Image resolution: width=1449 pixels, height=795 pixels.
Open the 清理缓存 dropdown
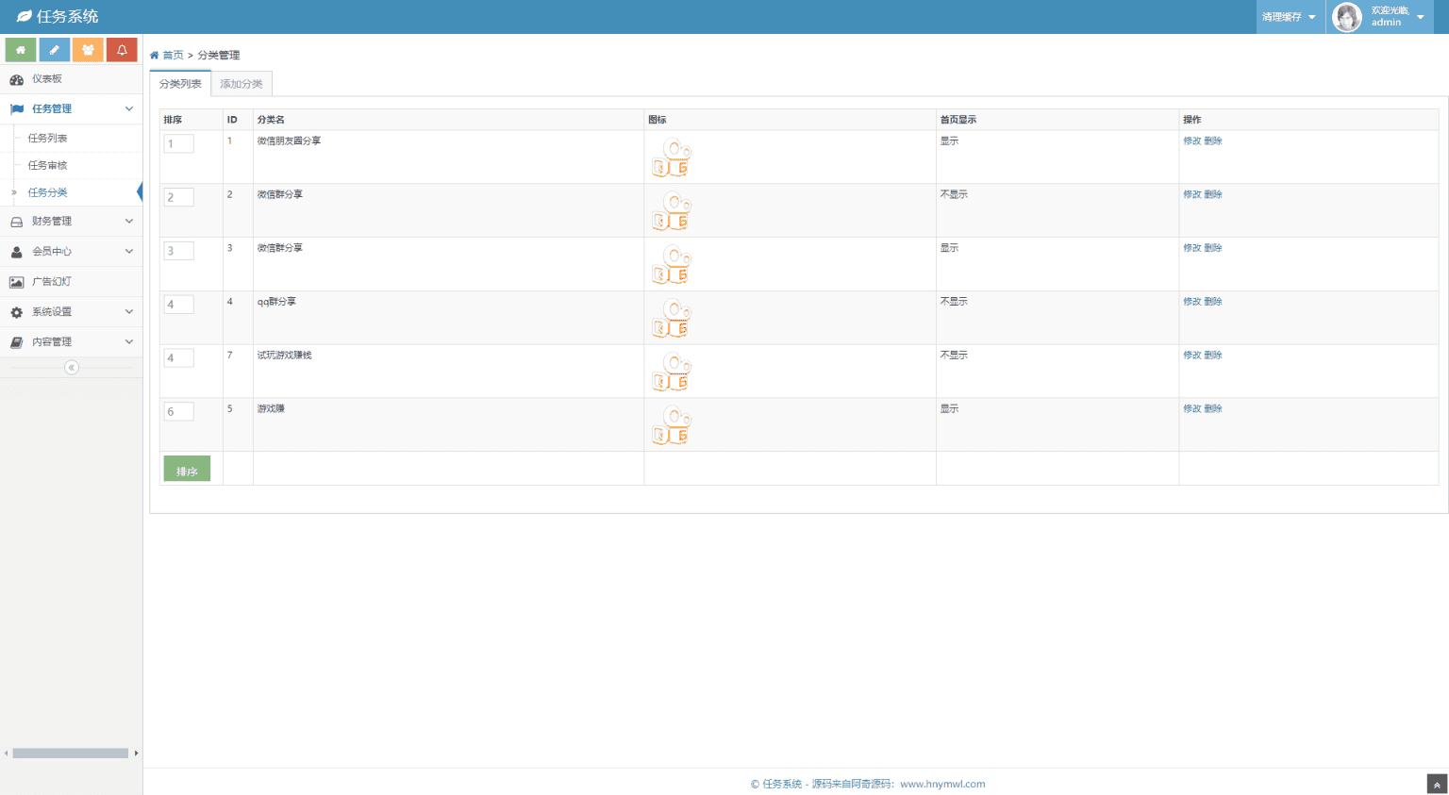(1290, 17)
